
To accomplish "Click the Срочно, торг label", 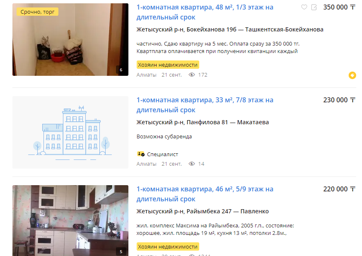I will pyautogui.click(x=37, y=12).
